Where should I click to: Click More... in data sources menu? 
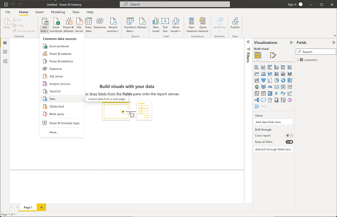click(x=62, y=132)
